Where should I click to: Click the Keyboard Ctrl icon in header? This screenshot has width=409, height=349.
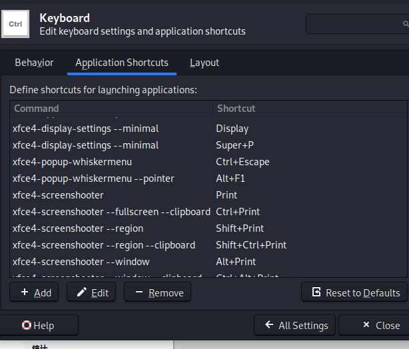click(15, 24)
